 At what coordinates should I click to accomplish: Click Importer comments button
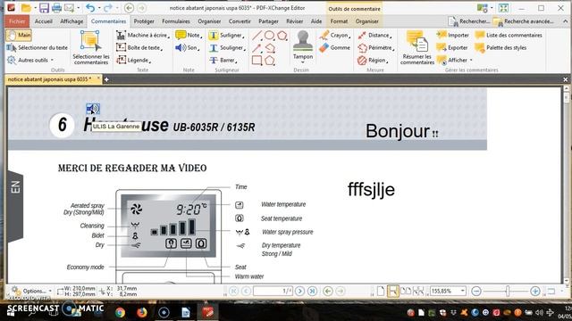pos(453,36)
